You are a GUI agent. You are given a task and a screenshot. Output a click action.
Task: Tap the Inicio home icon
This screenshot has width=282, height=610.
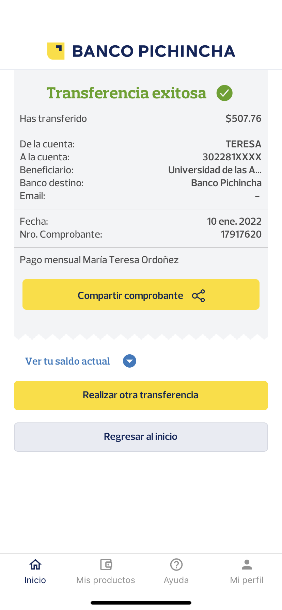click(x=35, y=565)
